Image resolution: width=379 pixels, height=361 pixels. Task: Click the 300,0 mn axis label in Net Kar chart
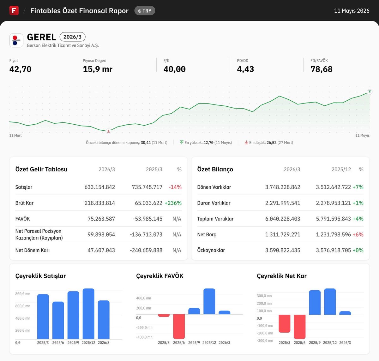click(x=264, y=296)
